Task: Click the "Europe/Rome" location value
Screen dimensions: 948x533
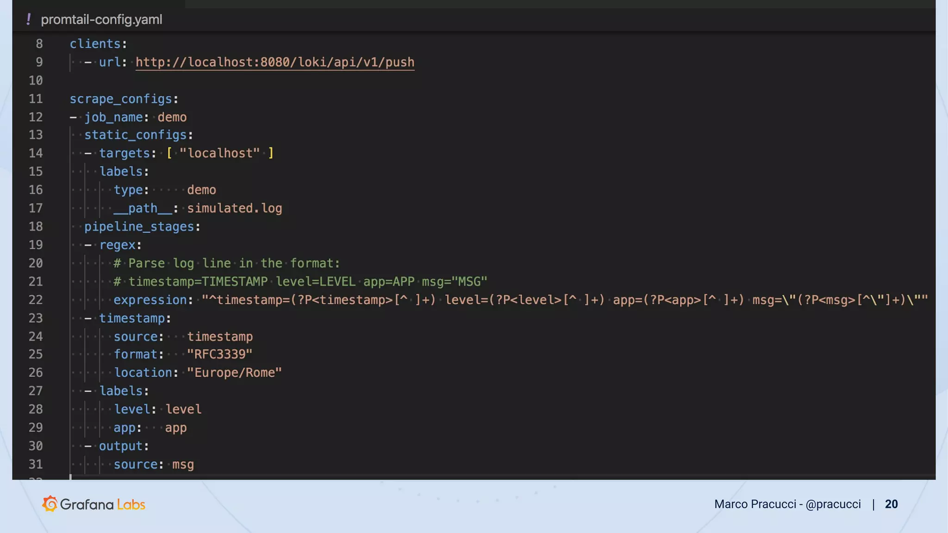Action: [234, 372]
